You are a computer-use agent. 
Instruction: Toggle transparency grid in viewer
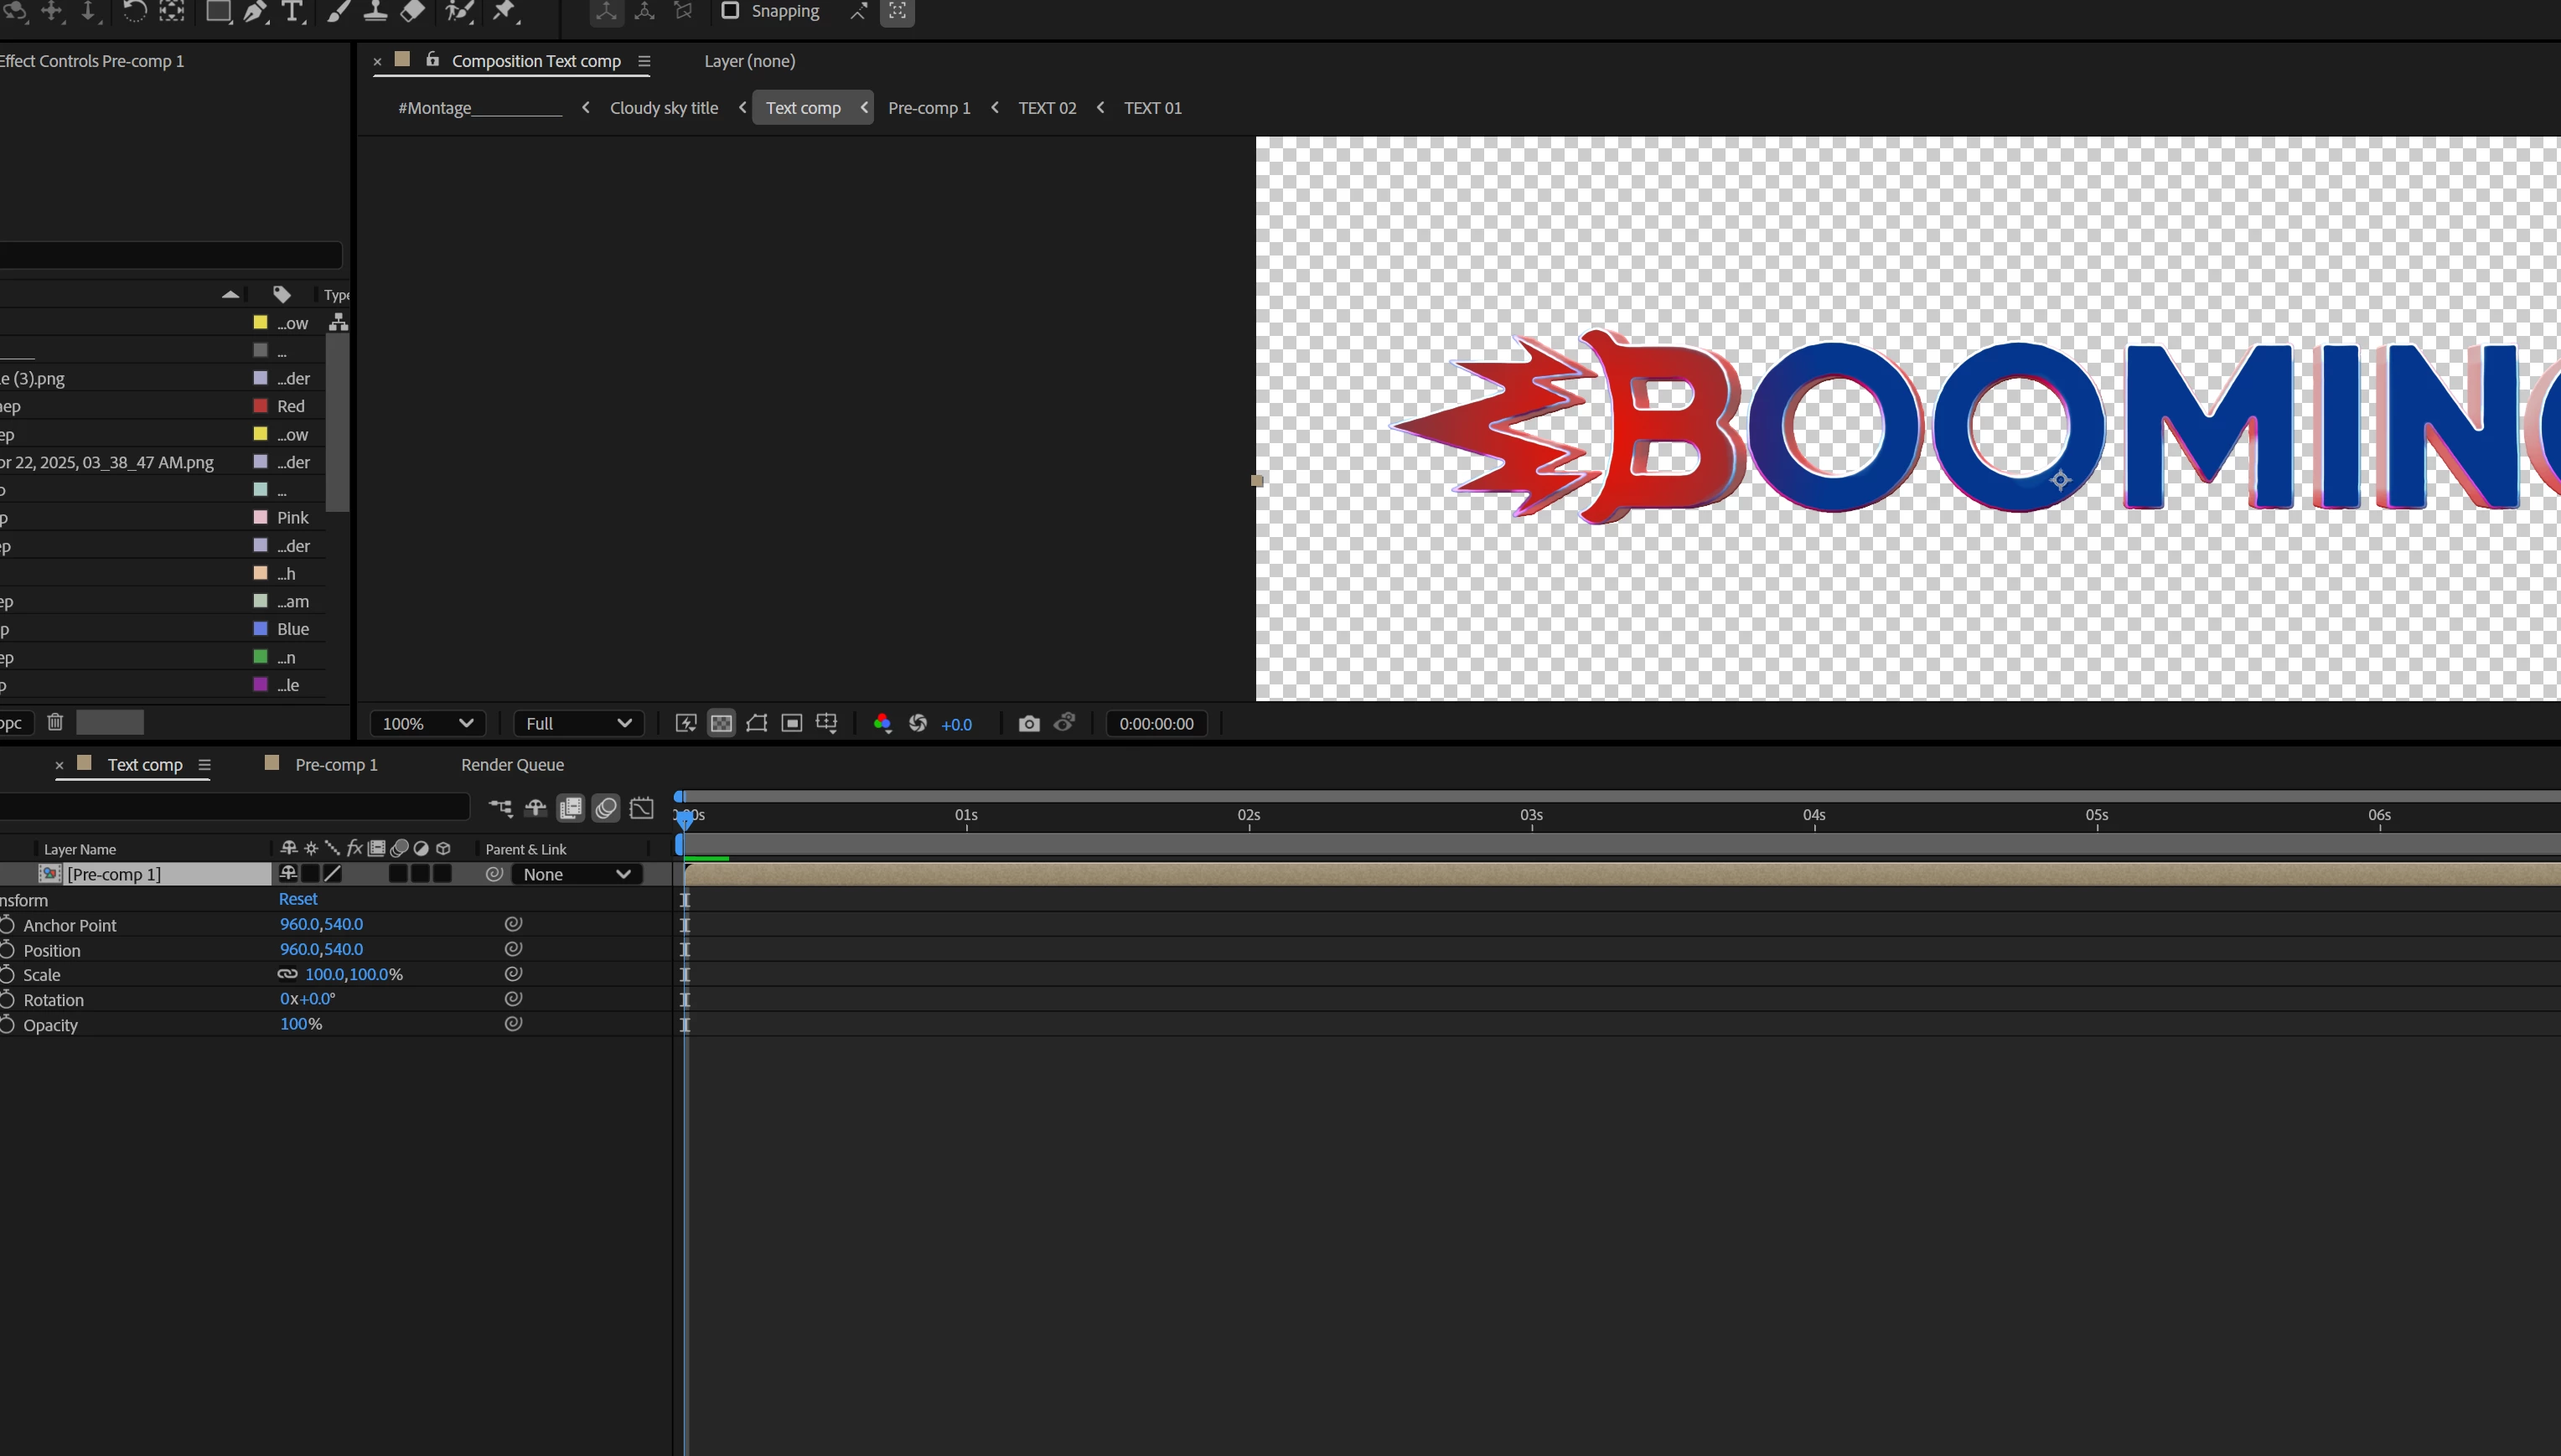coord(721,723)
